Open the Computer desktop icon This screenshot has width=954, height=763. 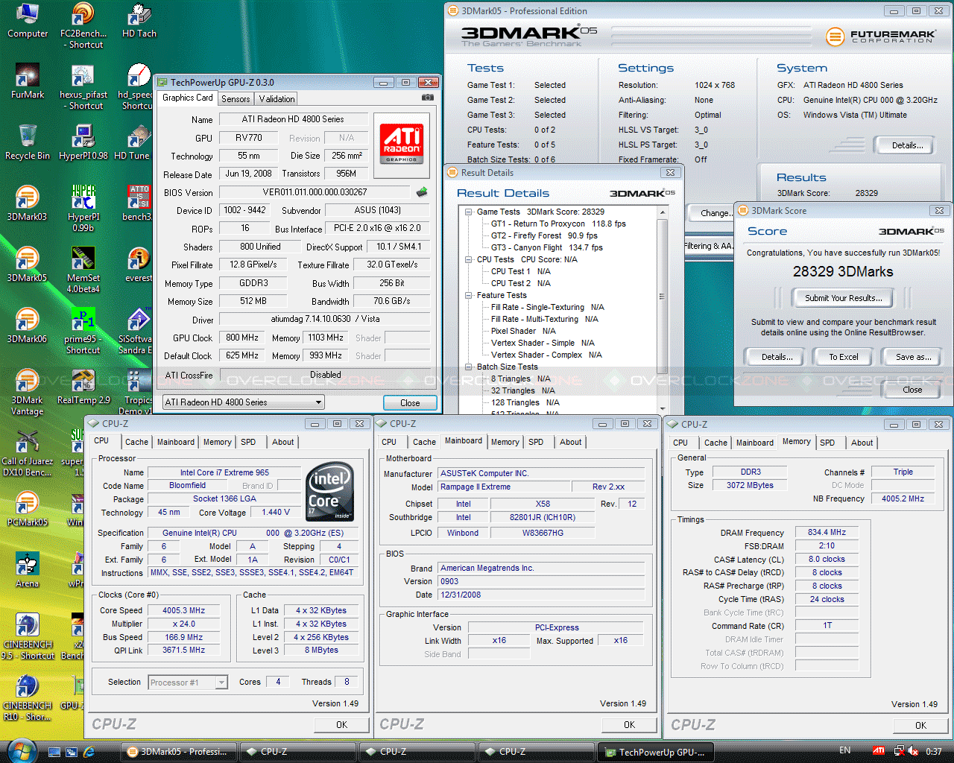click(28, 21)
